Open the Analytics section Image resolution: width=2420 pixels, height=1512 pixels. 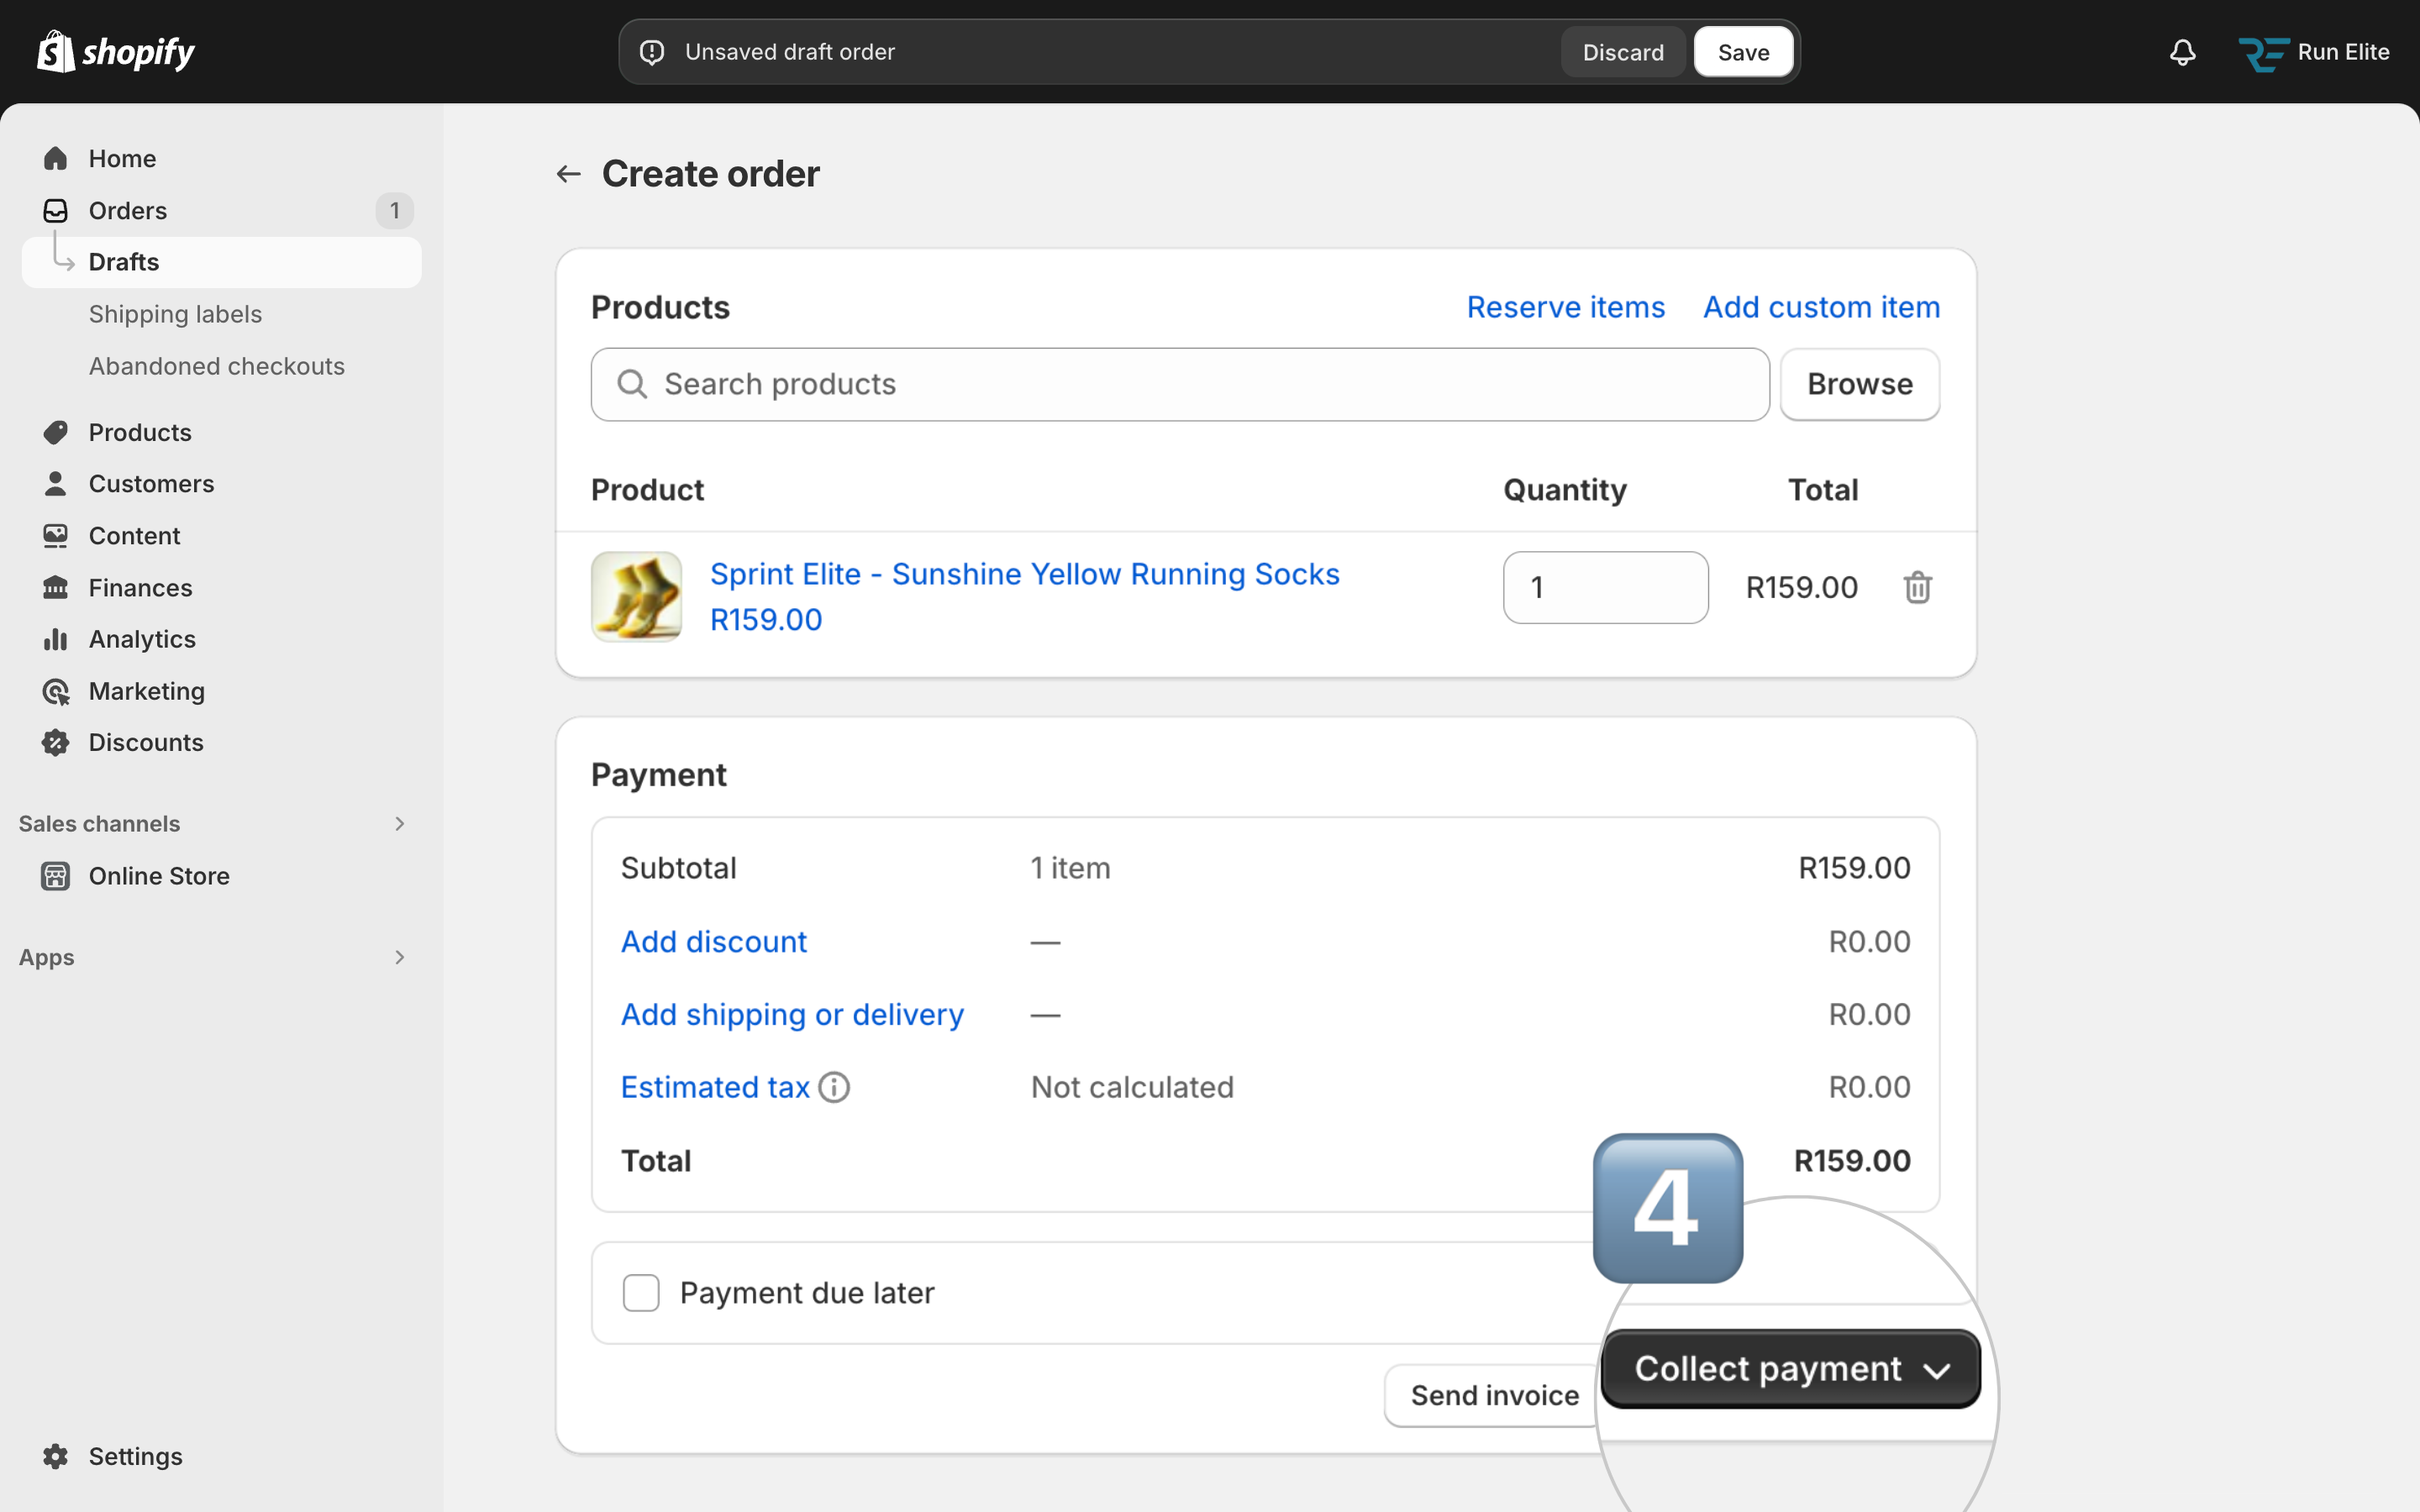141,639
